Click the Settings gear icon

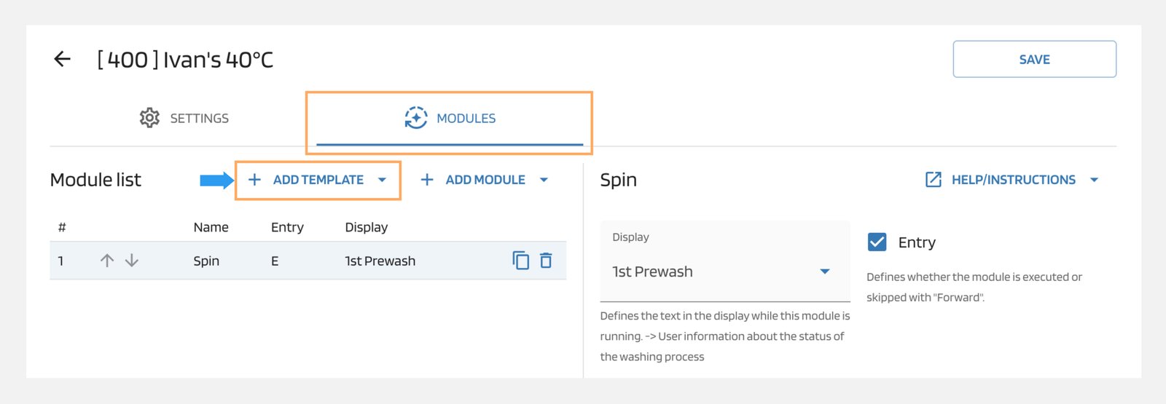point(149,118)
